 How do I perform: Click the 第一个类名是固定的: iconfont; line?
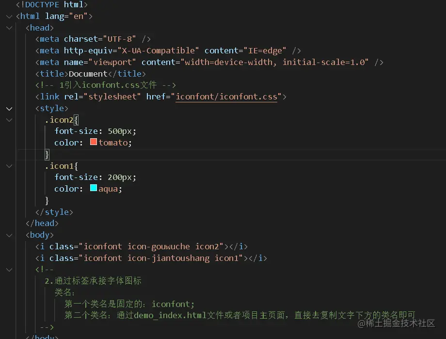coord(129,304)
